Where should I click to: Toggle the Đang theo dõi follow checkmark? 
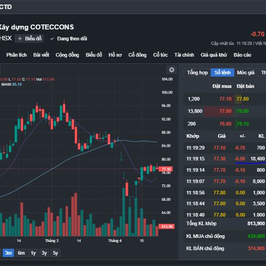click(52, 39)
